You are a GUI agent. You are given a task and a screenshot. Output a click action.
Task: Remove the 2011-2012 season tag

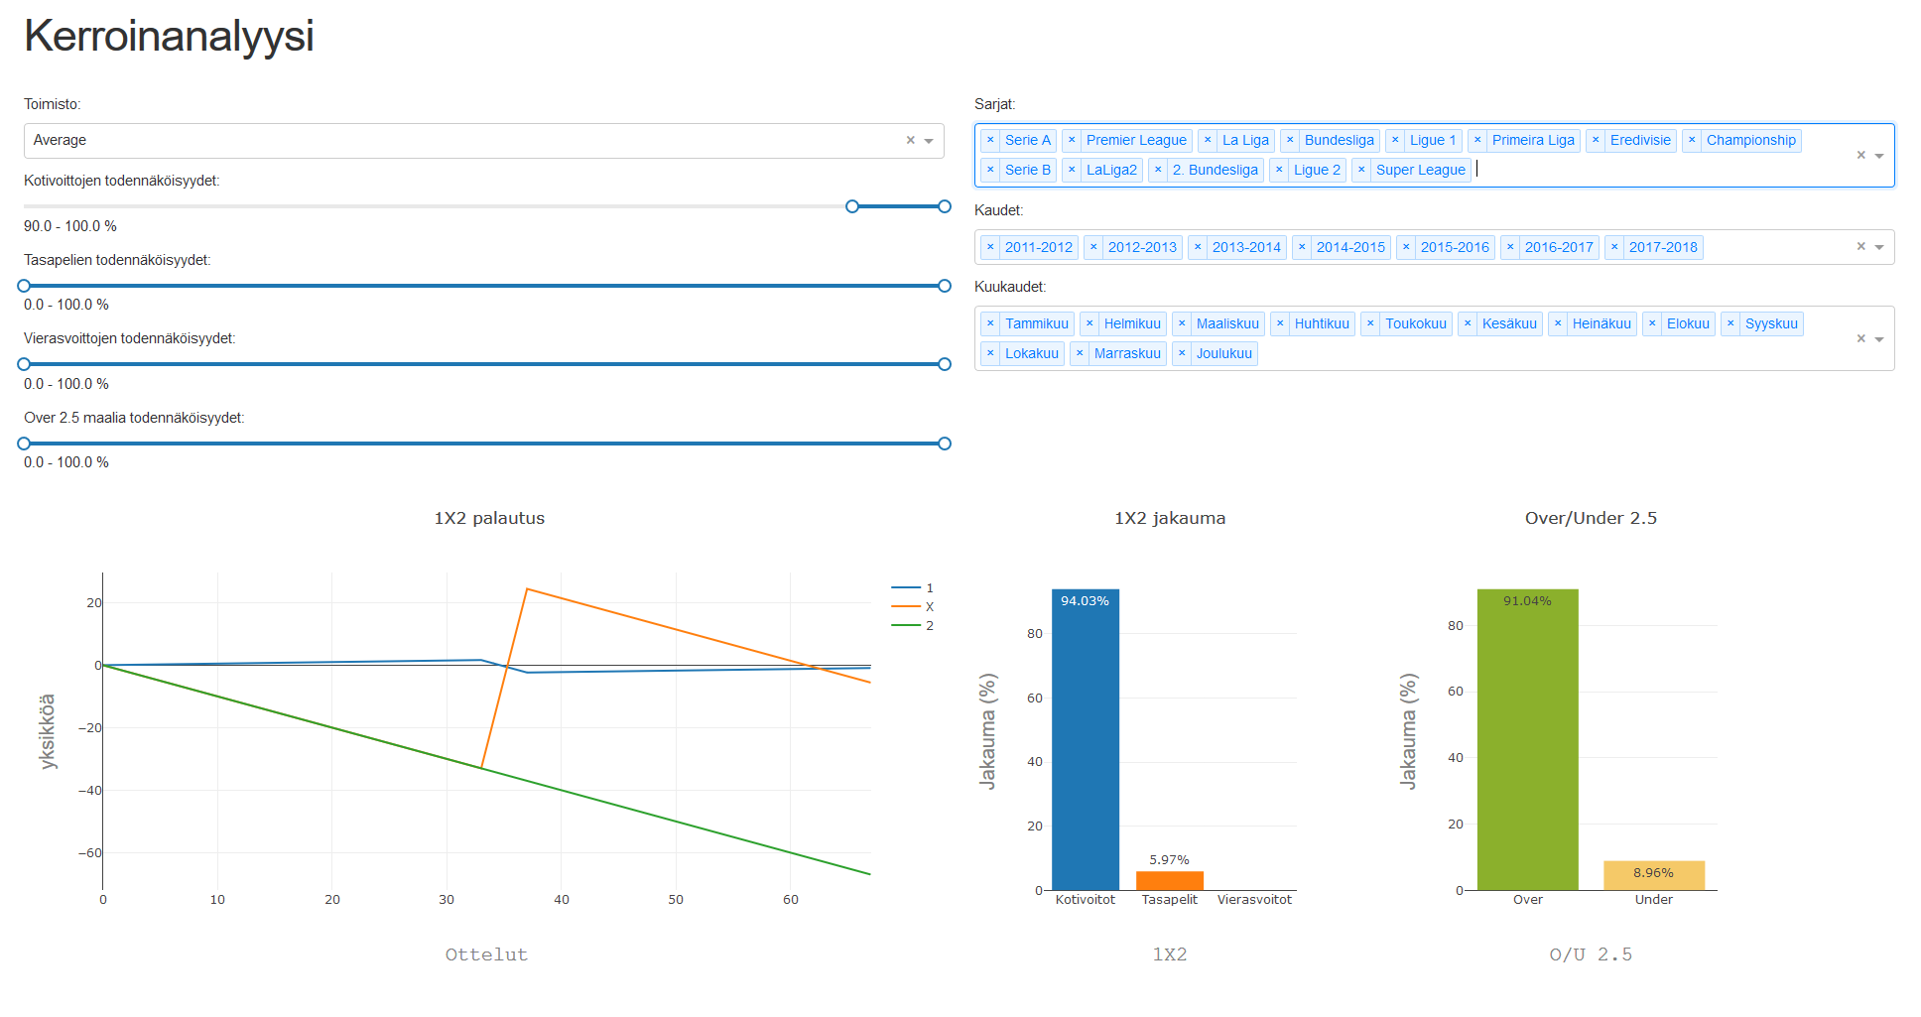990,247
